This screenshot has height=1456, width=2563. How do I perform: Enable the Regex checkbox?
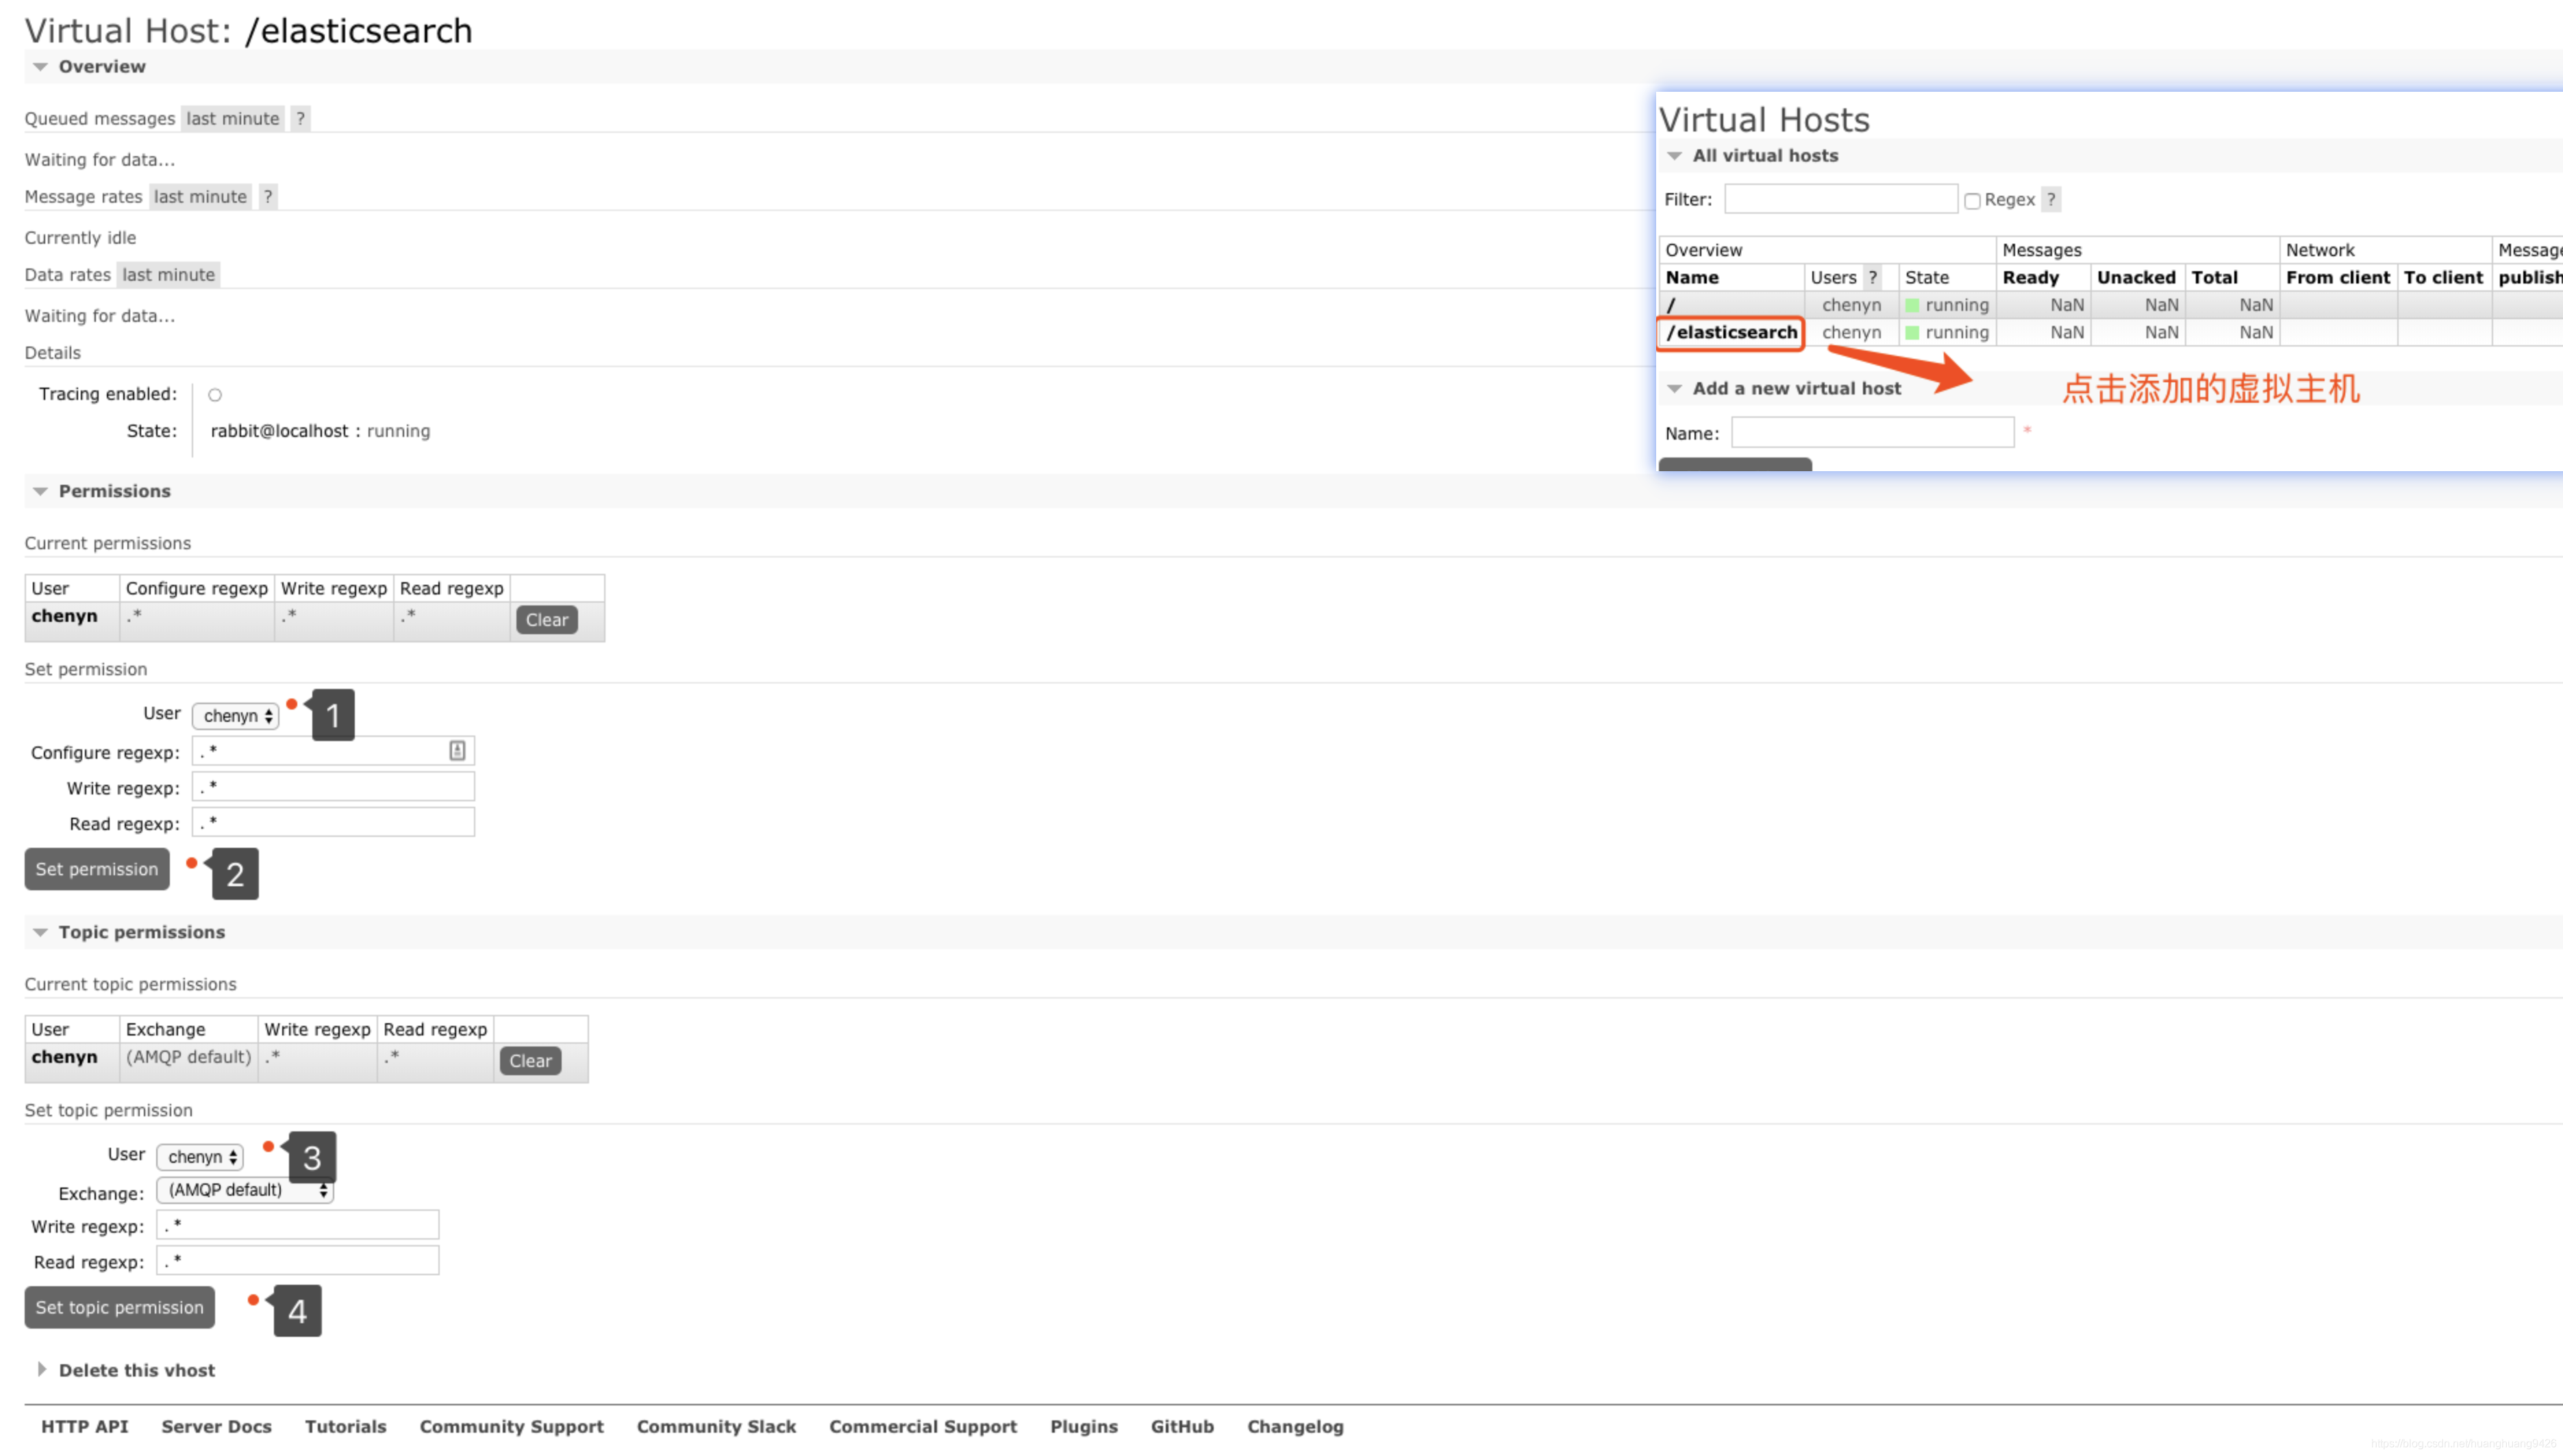pyautogui.click(x=1972, y=201)
